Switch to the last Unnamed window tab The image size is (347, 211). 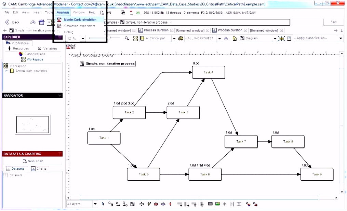pyautogui.click(x=264, y=30)
